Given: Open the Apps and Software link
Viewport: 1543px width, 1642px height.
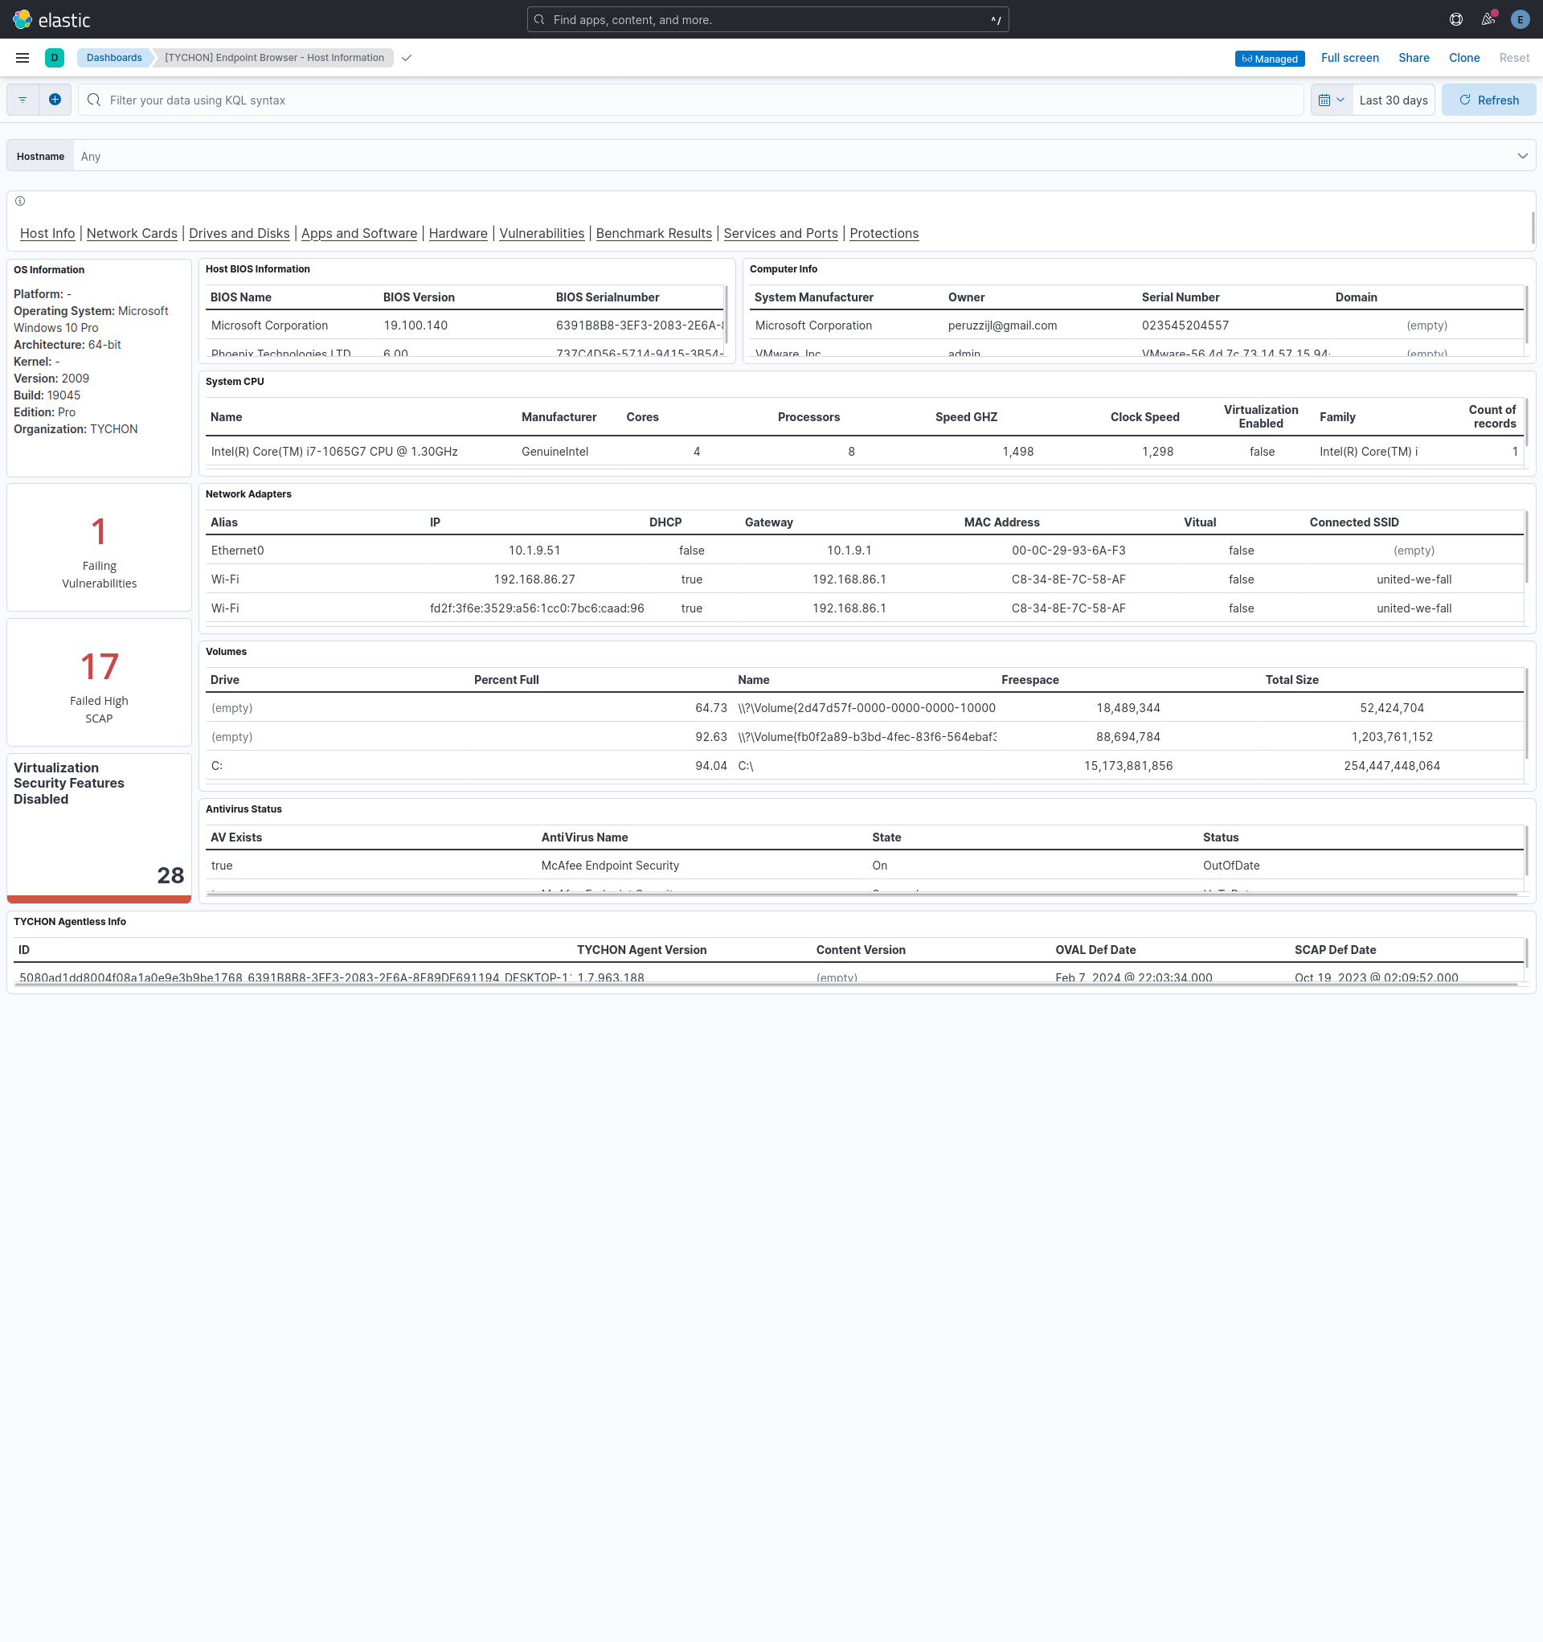Looking at the screenshot, I should click(x=359, y=233).
